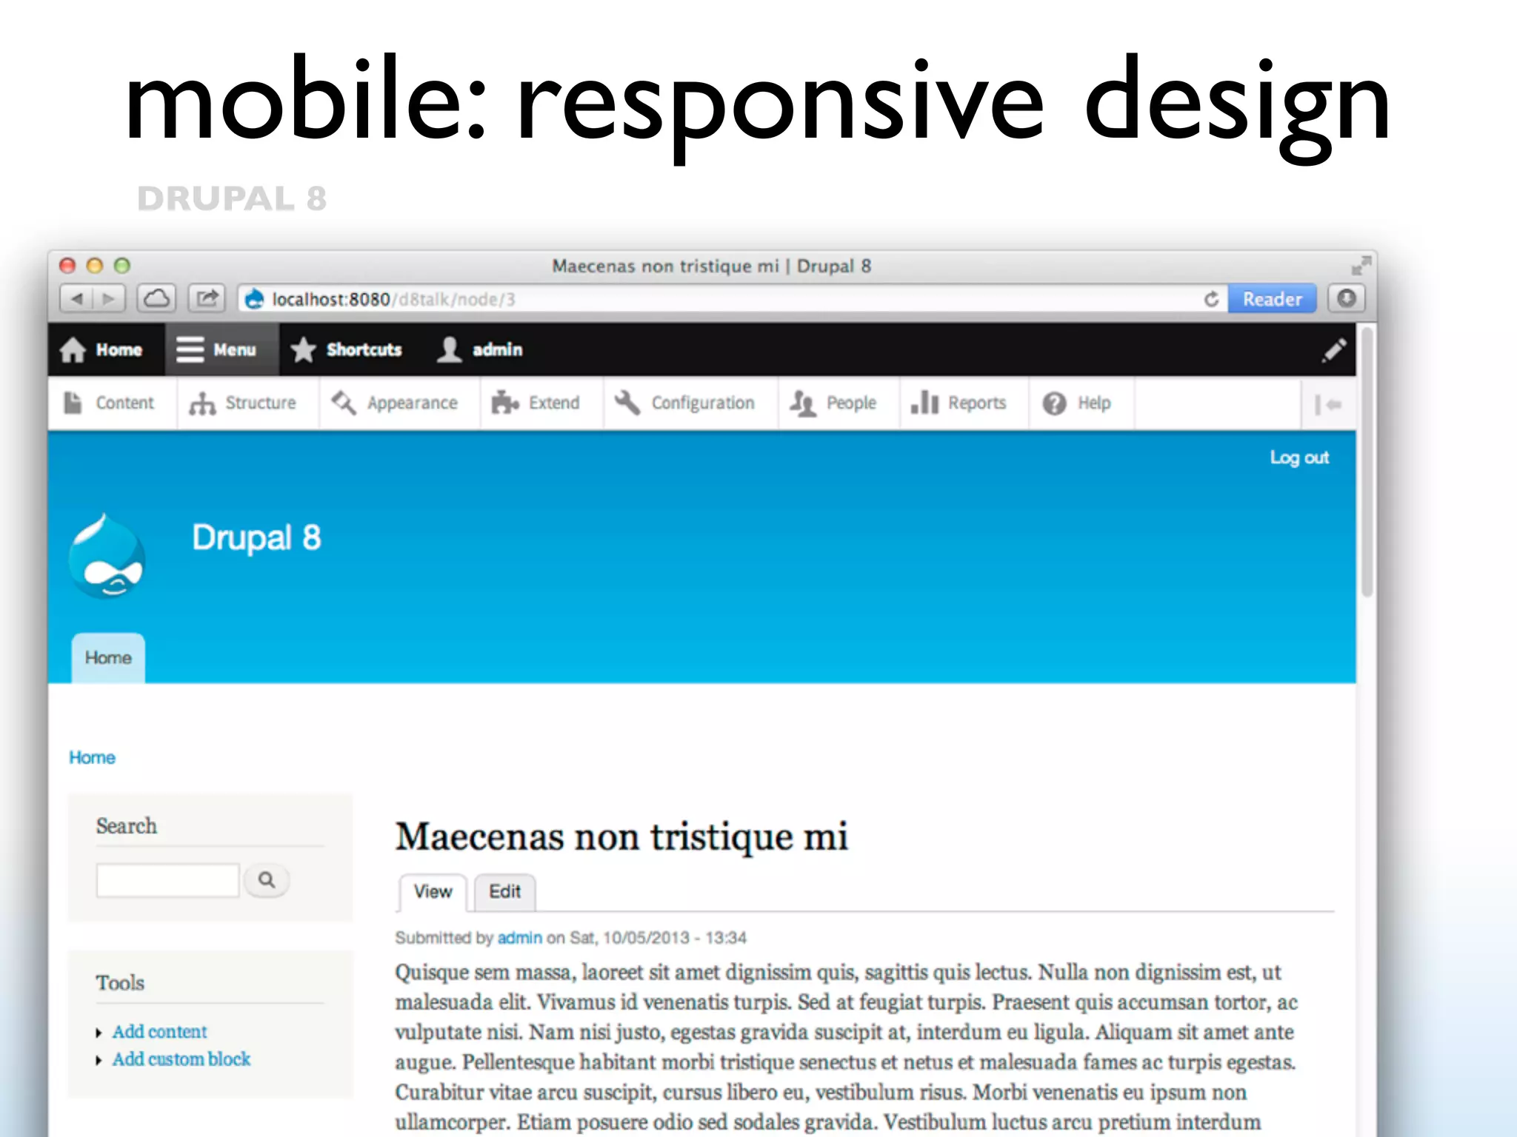Image resolution: width=1517 pixels, height=1137 pixels.
Task: Click the downloads icon beside Reader
Action: tap(1346, 299)
